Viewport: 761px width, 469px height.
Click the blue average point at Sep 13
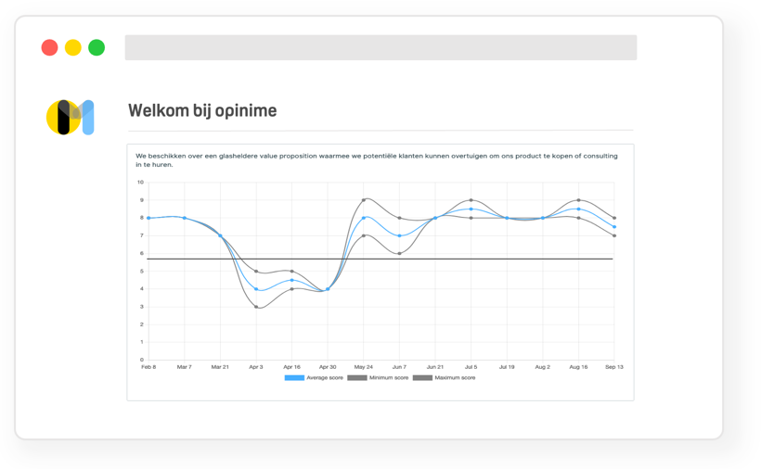[614, 227]
